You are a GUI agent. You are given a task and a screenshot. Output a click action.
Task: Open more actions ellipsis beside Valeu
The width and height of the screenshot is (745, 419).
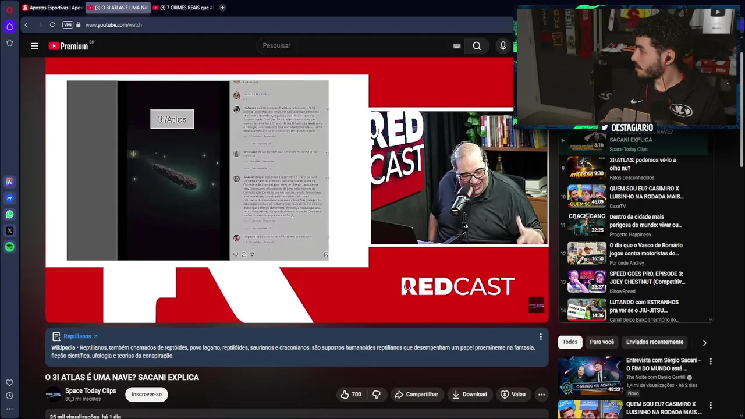541,395
